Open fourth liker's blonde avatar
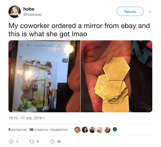 (100, 130)
